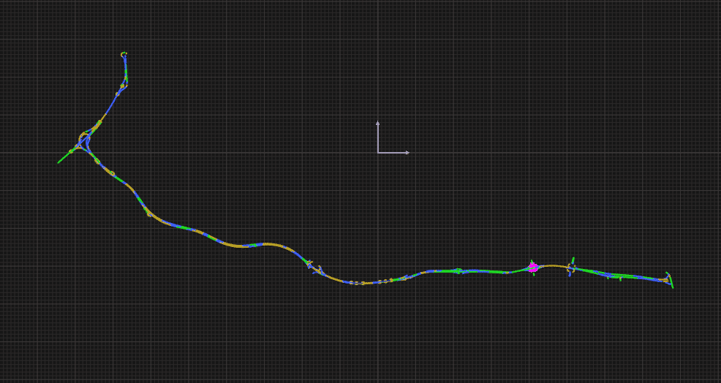Click the small green tick marks below the right segment
The height and width of the screenshot is (383, 721).
point(620,278)
